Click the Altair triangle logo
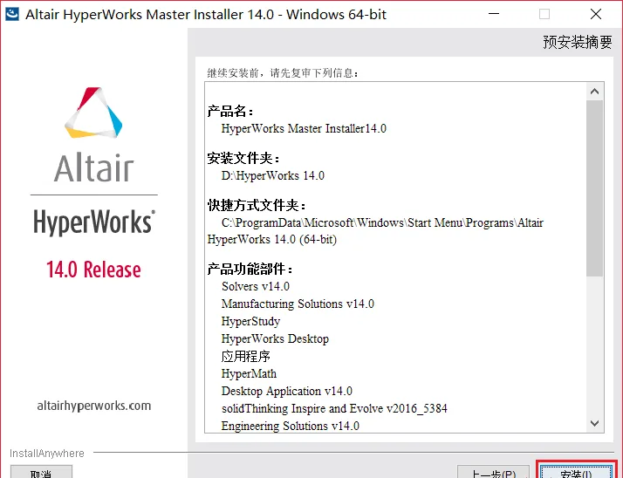The height and width of the screenshot is (478, 623). pos(93,113)
